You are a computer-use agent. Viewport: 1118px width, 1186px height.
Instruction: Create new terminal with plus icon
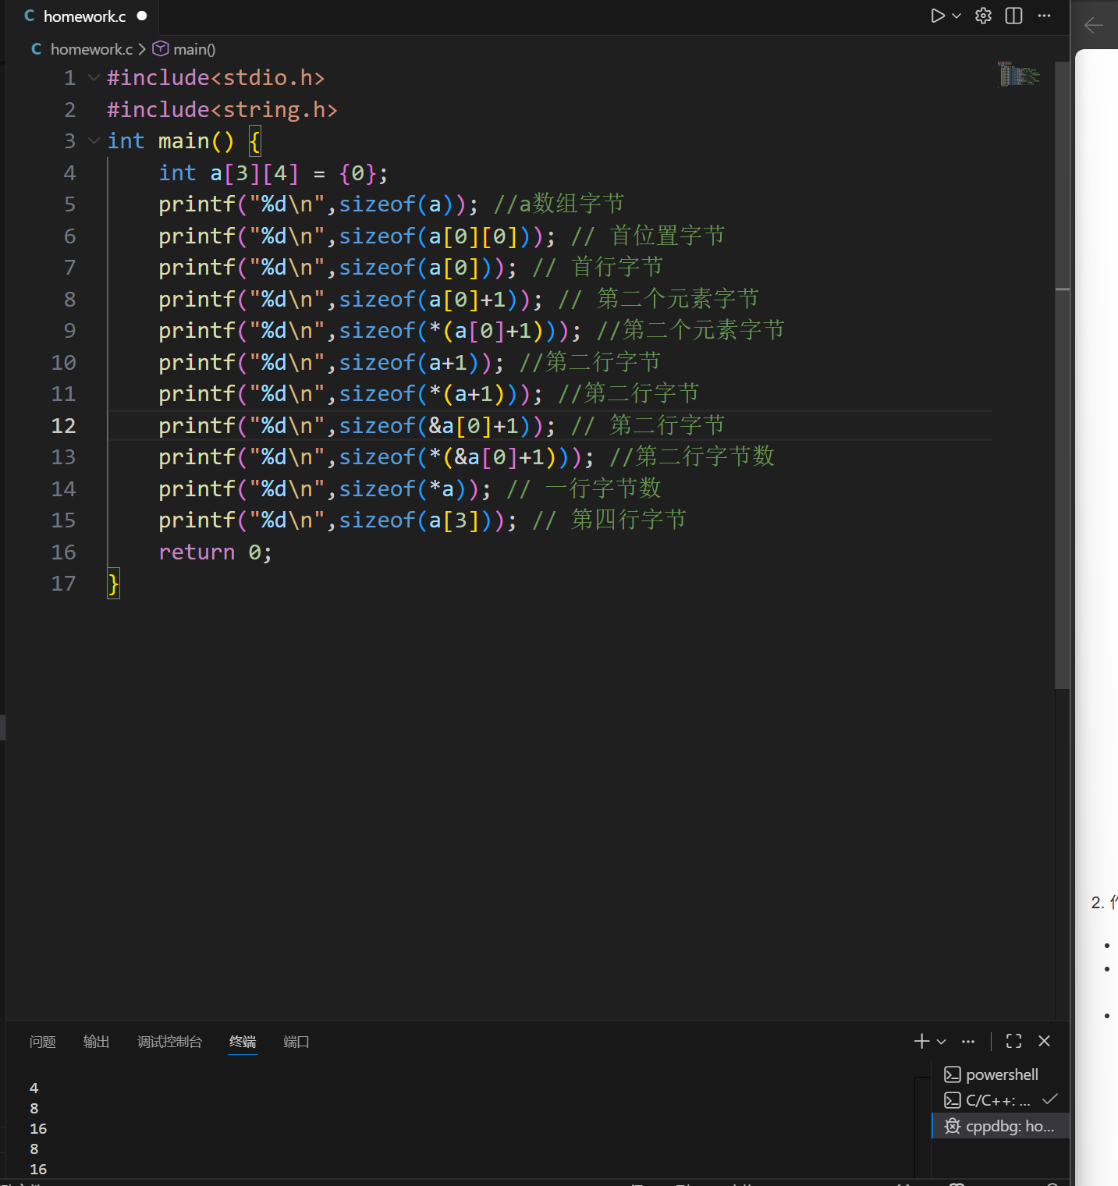point(921,1041)
